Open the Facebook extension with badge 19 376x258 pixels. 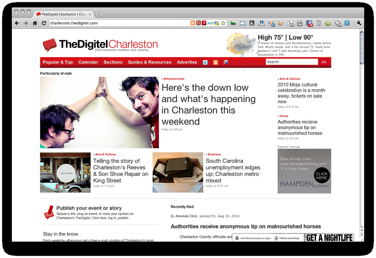click(309, 23)
